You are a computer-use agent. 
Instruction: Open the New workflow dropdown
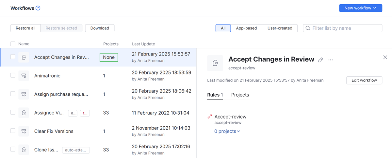(x=360, y=8)
